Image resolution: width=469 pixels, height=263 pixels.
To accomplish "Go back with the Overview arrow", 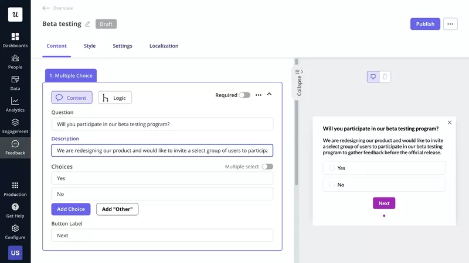I will pos(46,8).
